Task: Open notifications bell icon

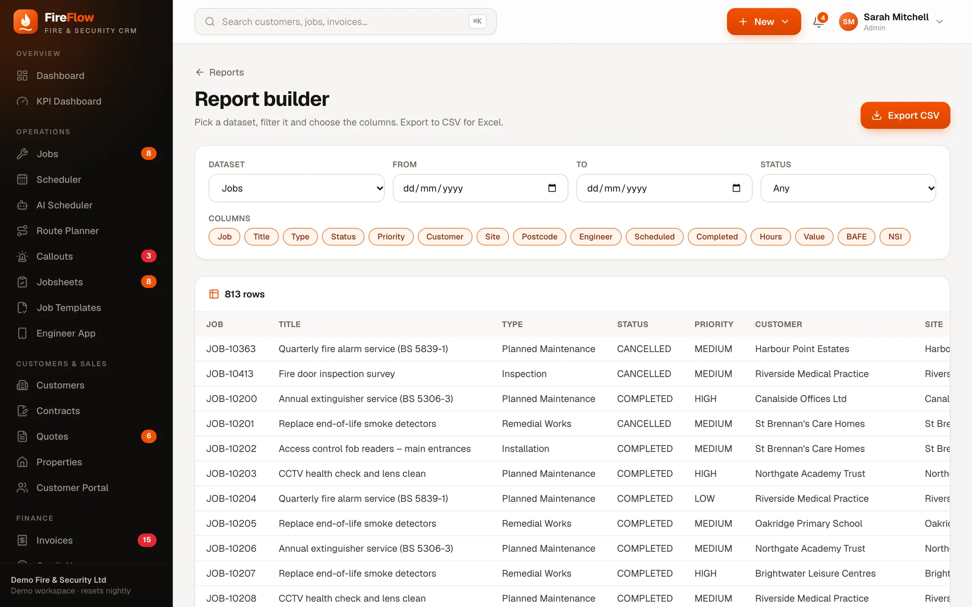Action: [818, 22]
